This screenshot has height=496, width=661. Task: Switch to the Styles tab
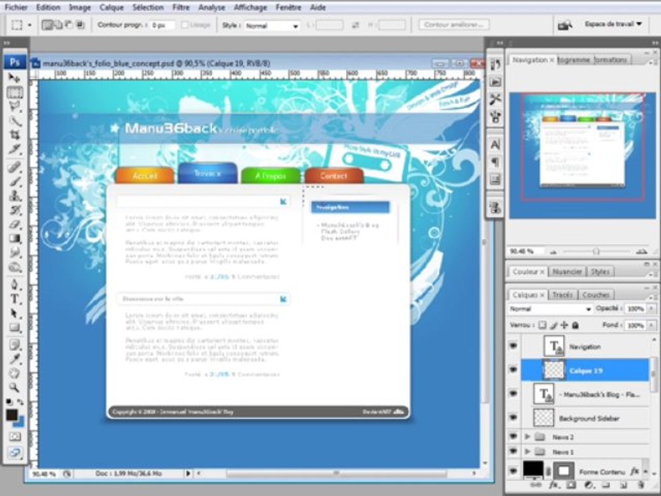[600, 271]
